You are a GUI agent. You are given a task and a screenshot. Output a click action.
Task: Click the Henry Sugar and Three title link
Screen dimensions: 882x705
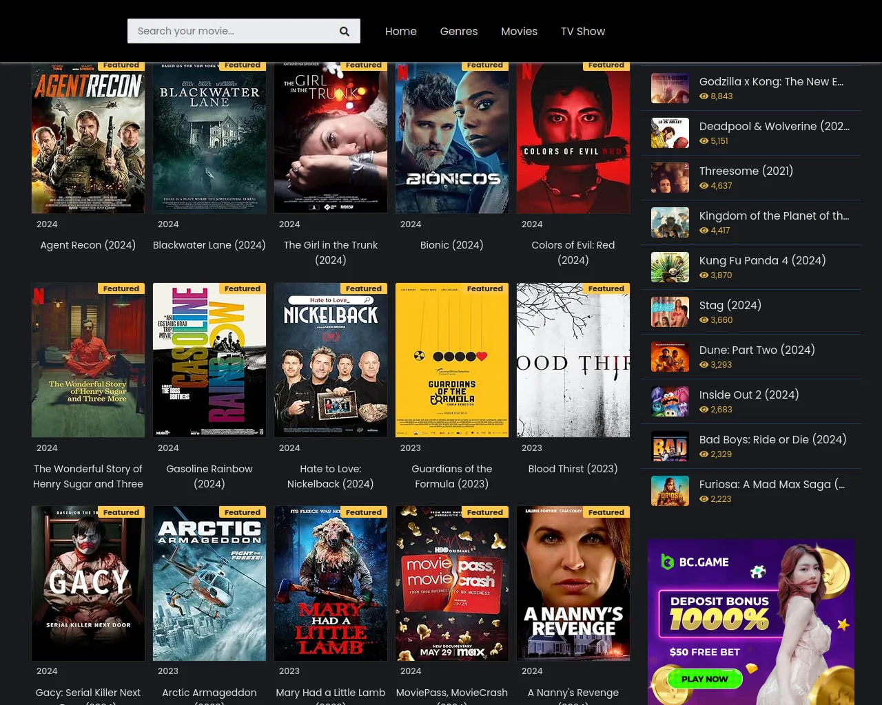[88, 476]
